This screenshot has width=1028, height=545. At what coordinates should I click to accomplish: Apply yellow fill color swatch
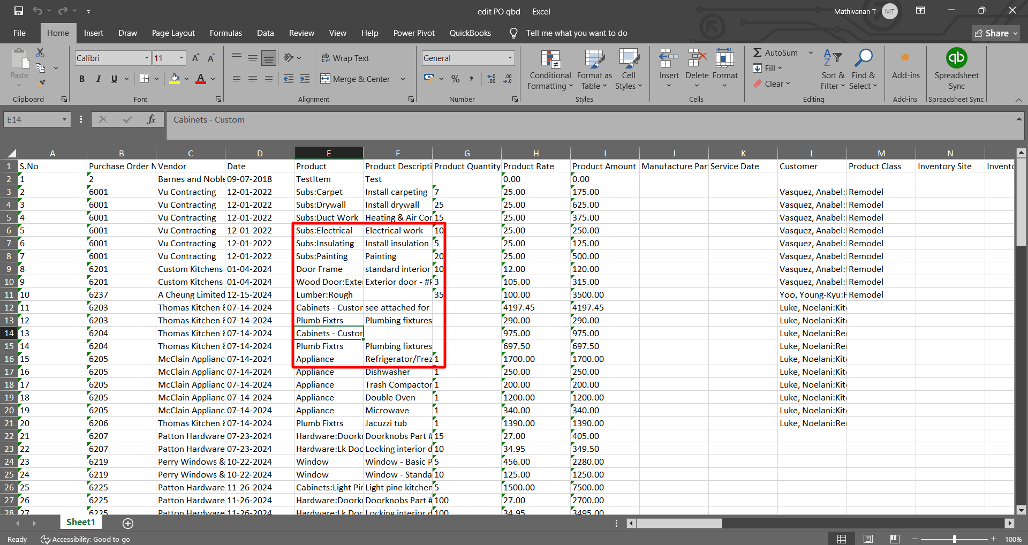point(175,79)
